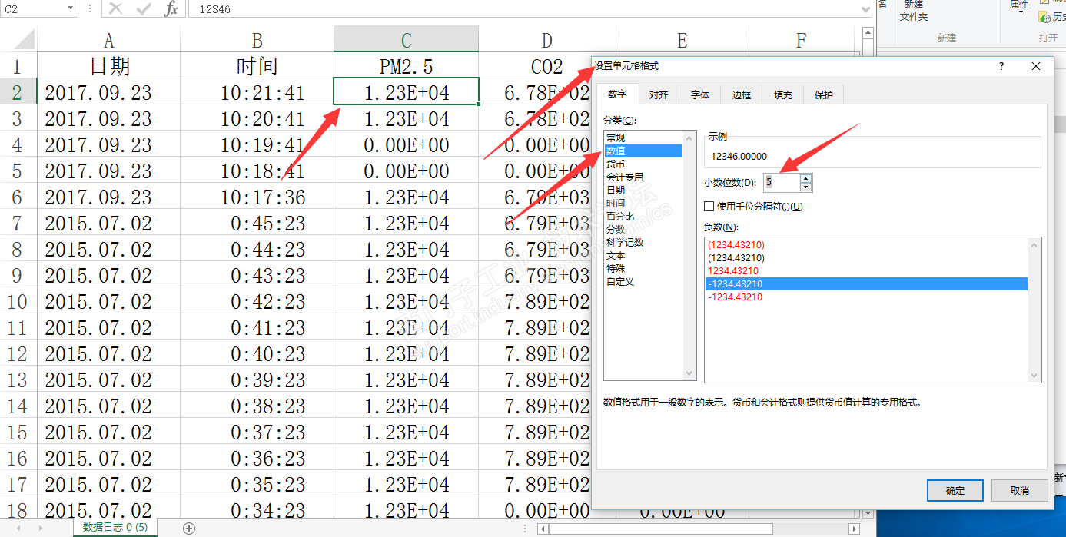
Task: Click the horizontal scrollbar right arrow
Action: pos(853,529)
